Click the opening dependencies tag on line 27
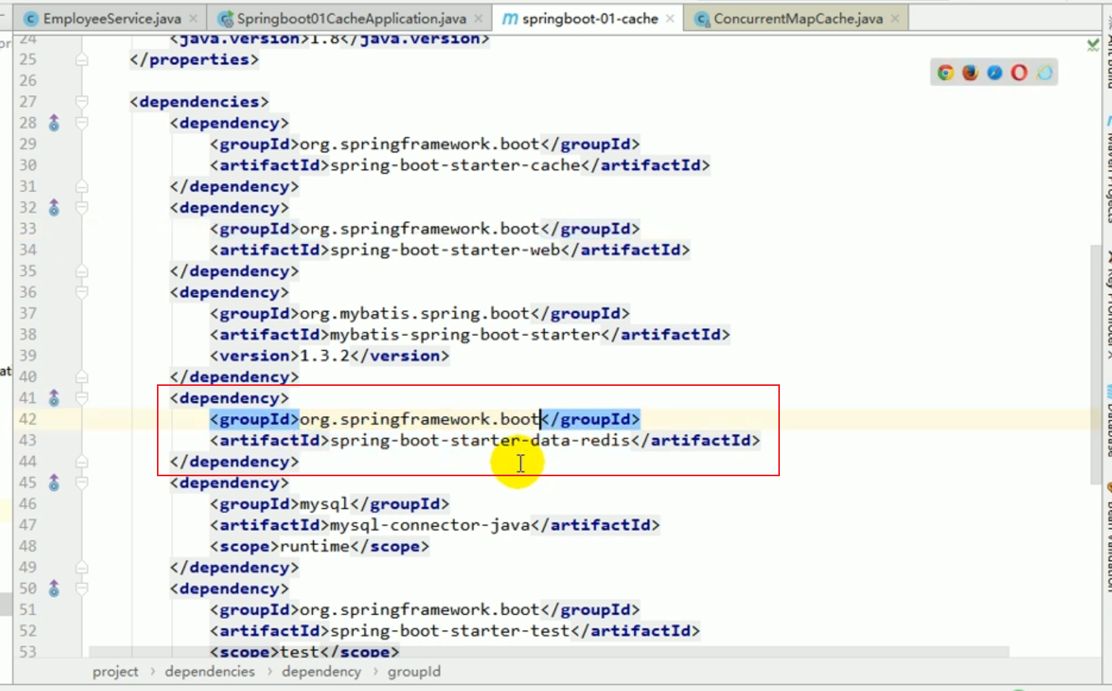The width and height of the screenshot is (1112, 691). (199, 101)
